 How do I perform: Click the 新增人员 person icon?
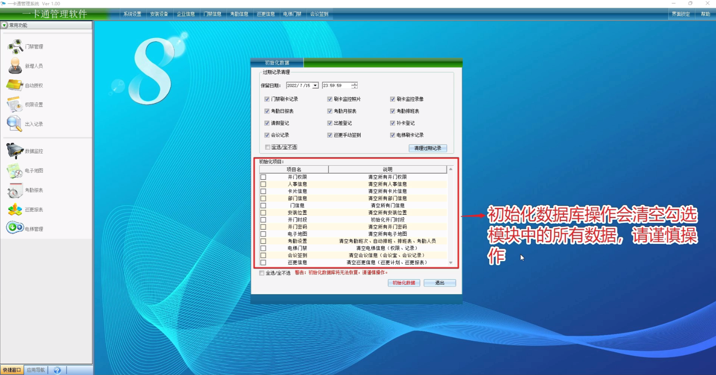point(15,66)
